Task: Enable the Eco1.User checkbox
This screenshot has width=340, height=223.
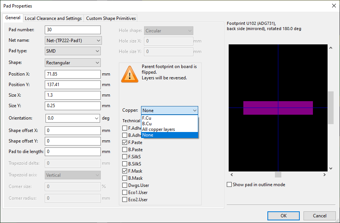Action: point(124,192)
